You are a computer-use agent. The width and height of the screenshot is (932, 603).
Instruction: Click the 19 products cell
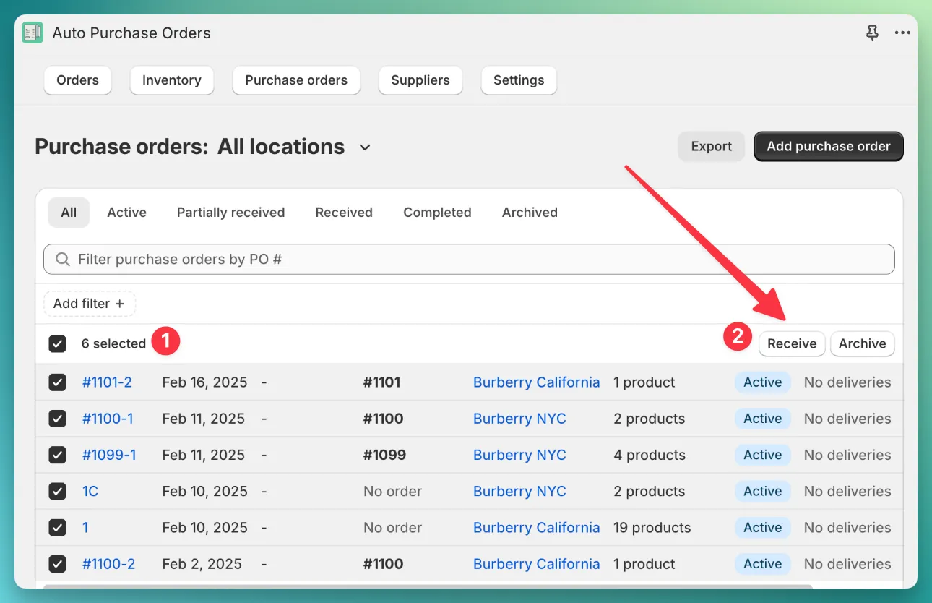tap(652, 527)
